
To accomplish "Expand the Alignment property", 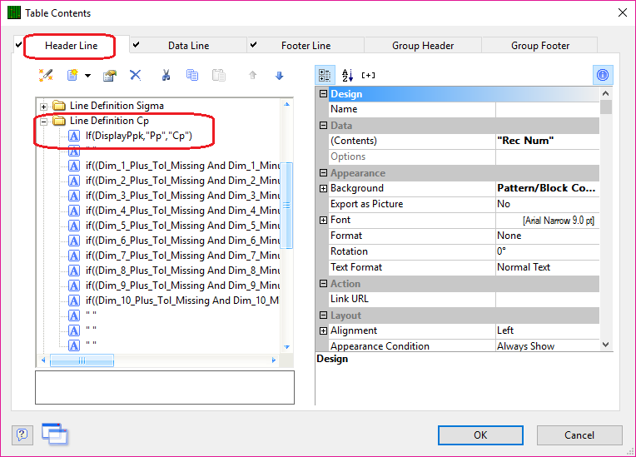I will (323, 331).
